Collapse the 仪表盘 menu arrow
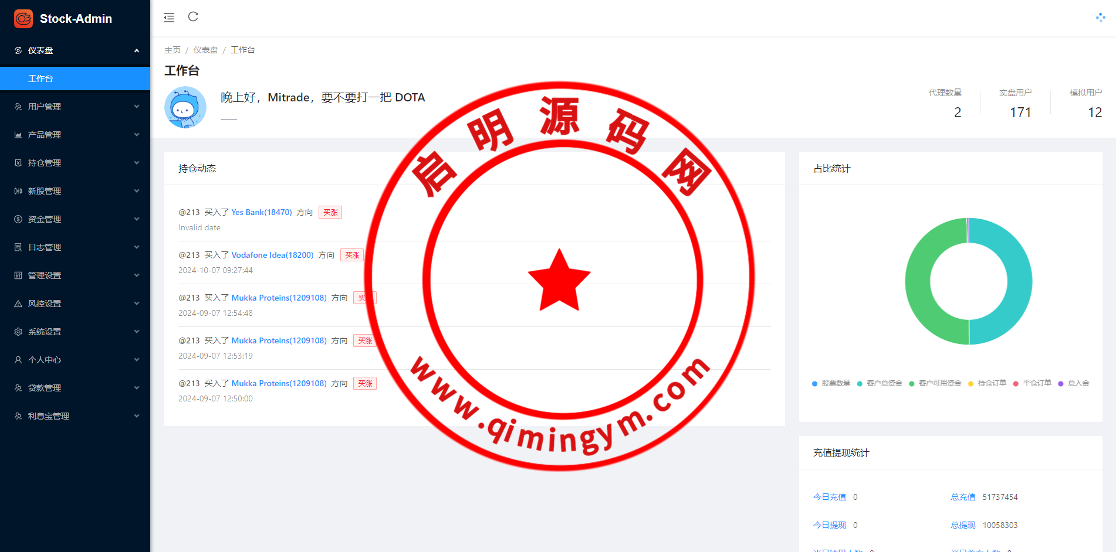This screenshot has height=552, width=1116. [x=137, y=50]
